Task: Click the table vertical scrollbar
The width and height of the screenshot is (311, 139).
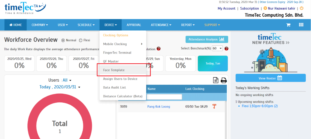Action: pos(226,120)
